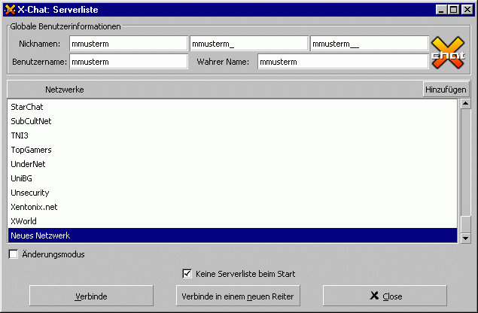Screen dimensions: 478x313
Task: Click the scrollbar up arrow
Action: point(465,104)
